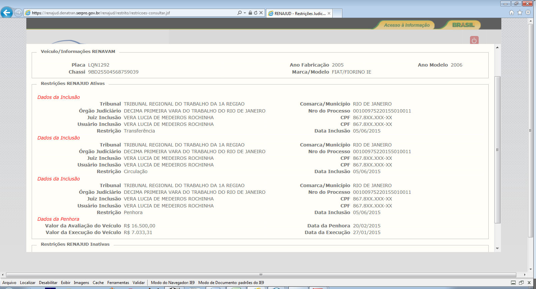The image size is (536, 289).
Task: Click the inner content scrollbar thumb
Action: point(497,150)
